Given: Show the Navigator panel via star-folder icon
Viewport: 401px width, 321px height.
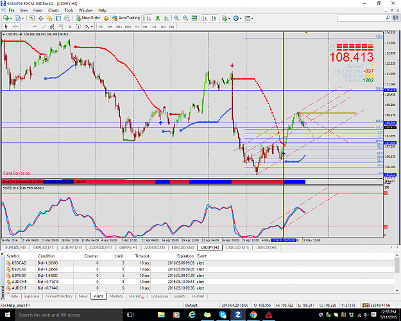Looking at the screenshot, I should coord(49,18).
